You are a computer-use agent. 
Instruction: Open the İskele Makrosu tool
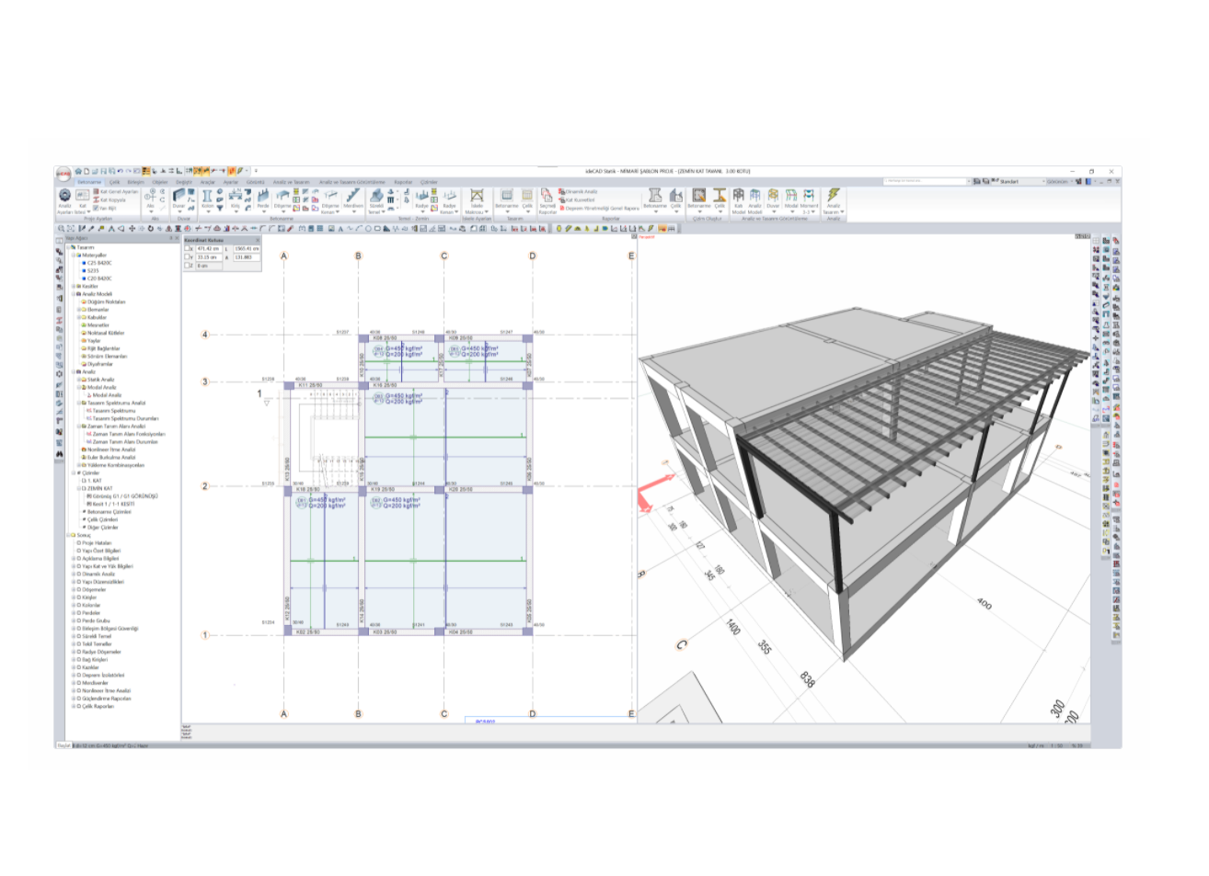(477, 200)
